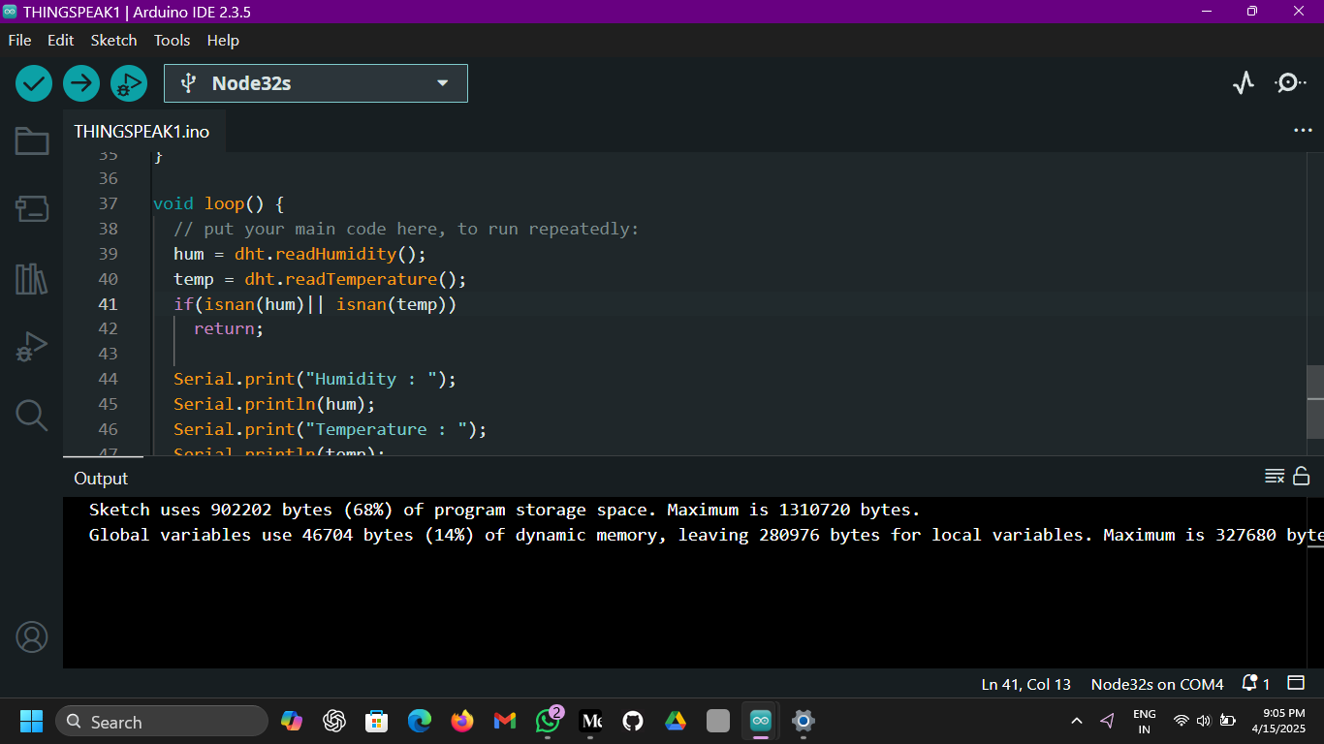Click 'Serial.print("Temperature : ");' line

pos(330,429)
